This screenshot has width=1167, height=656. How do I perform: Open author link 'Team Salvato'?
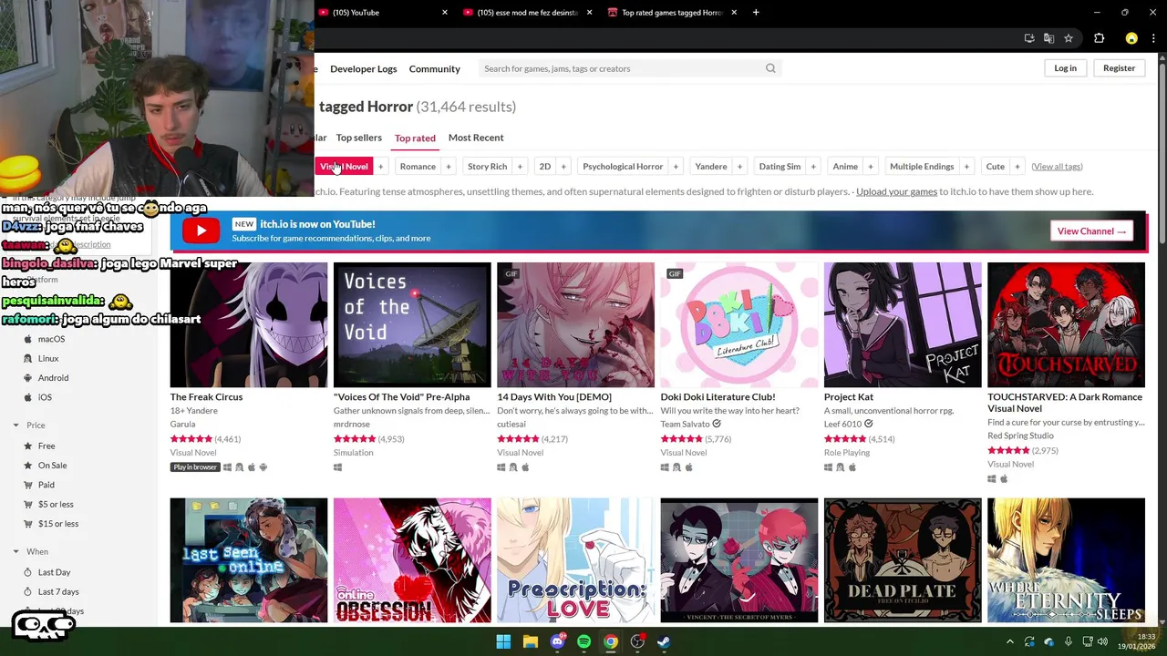[x=684, y=424]
